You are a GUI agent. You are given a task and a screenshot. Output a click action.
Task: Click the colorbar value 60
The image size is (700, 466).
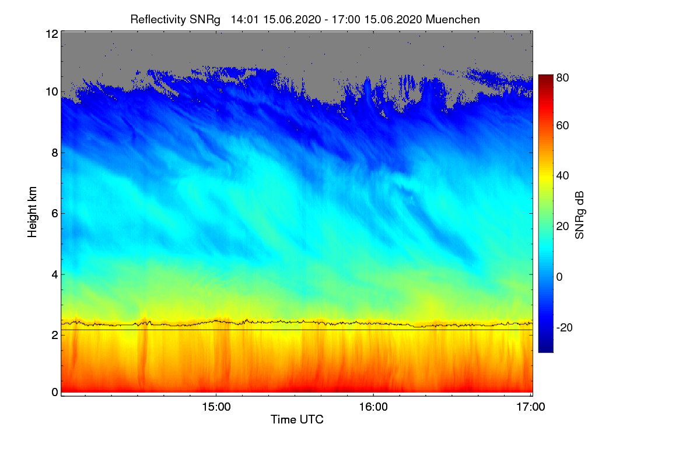563,125
